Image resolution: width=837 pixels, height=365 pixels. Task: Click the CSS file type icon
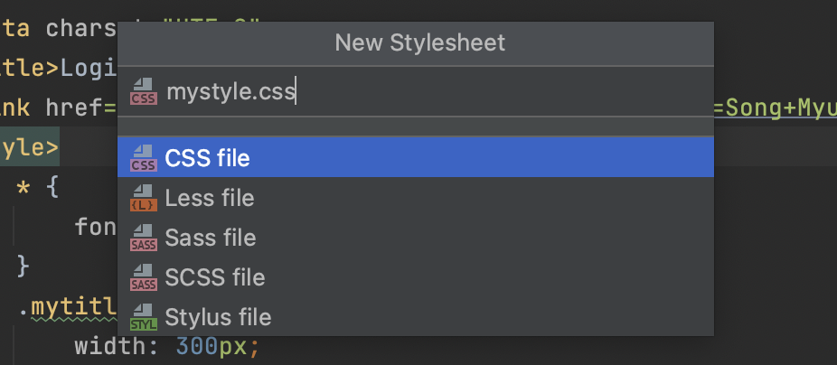point(144,158)
